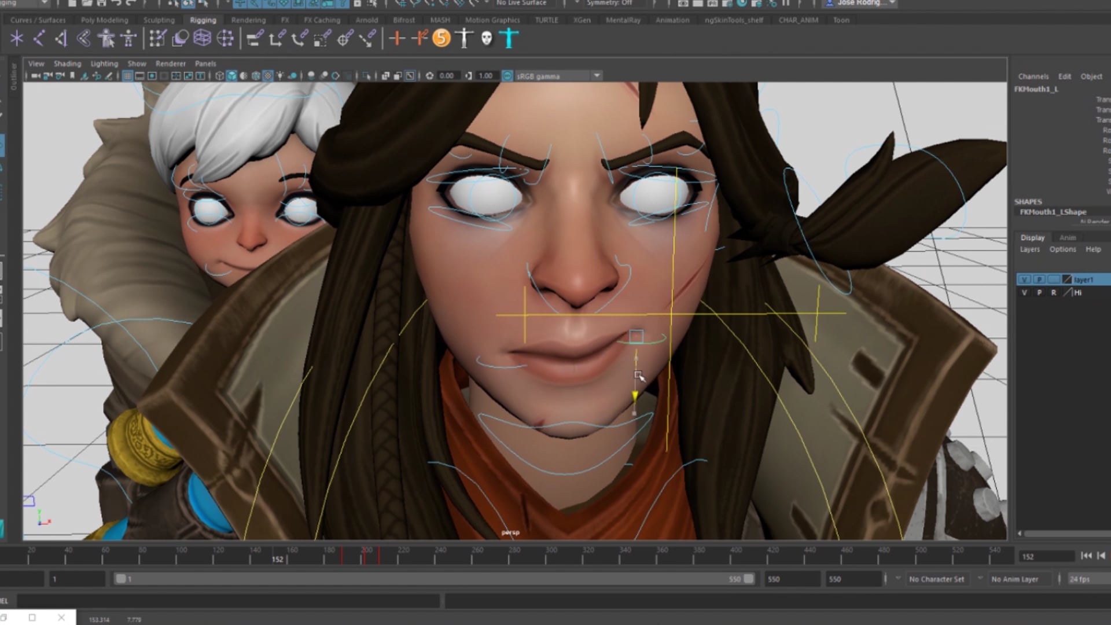
Task: Toggle textured display in viewport
Action: [267, 76]
